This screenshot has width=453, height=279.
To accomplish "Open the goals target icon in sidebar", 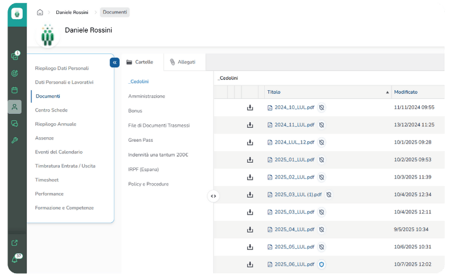I will tap(15, 73).
